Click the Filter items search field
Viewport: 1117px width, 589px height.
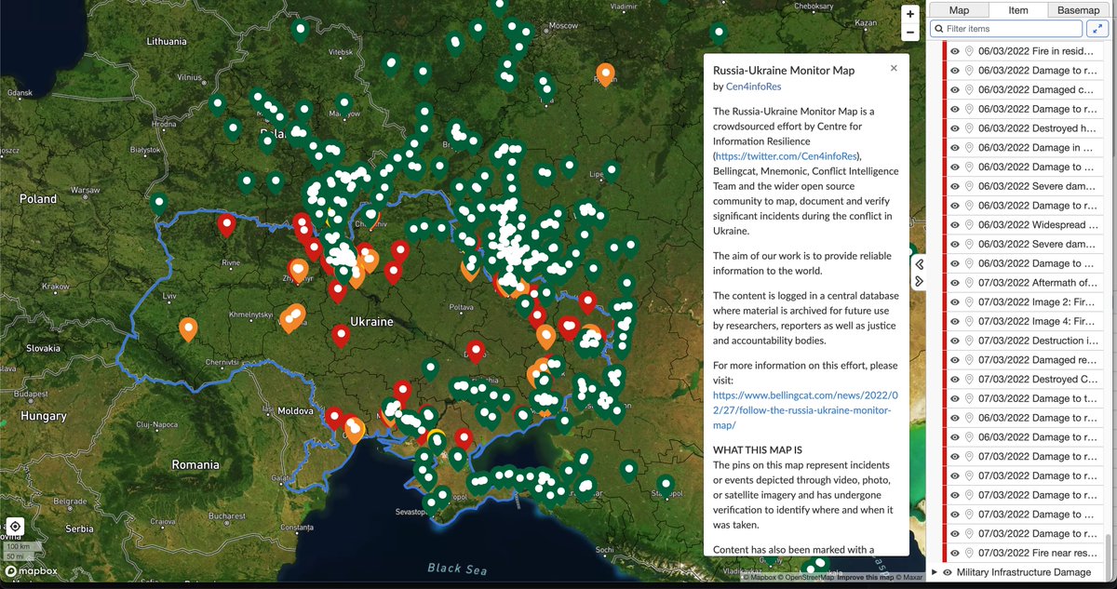pos(1006,29)
